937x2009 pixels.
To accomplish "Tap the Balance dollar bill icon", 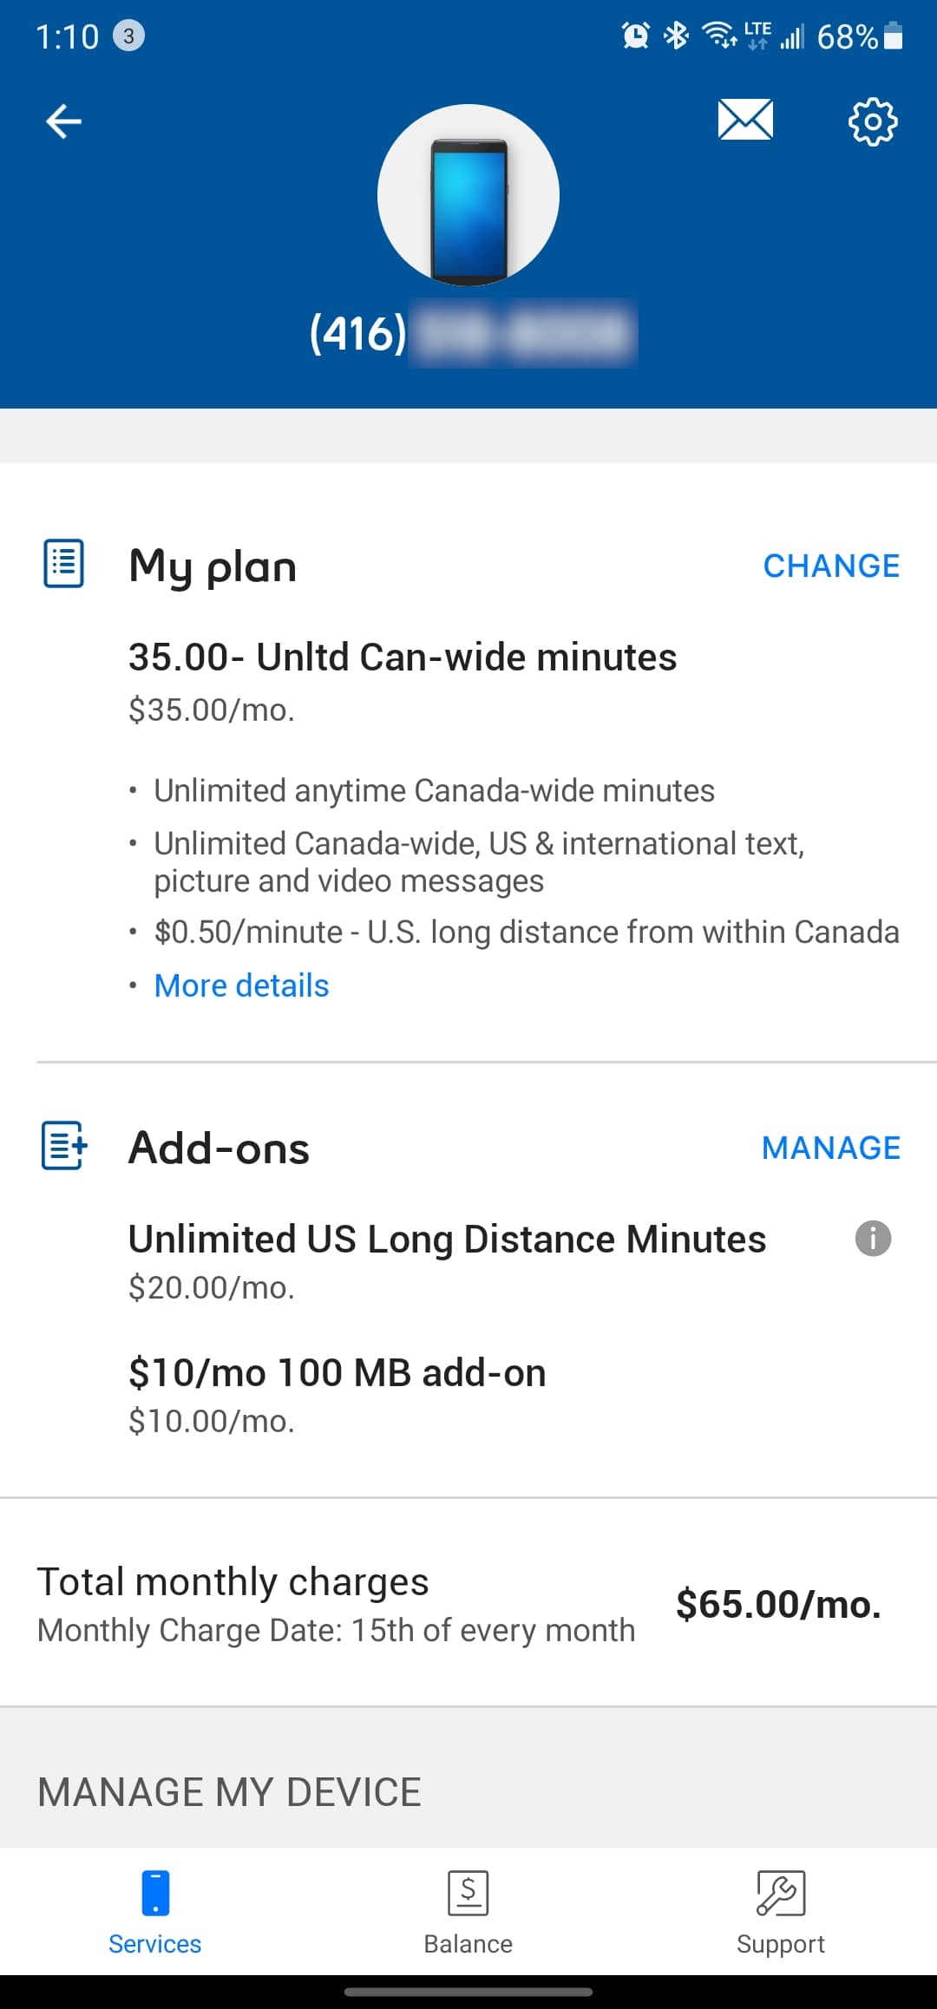I will [x=468, y=1893].
